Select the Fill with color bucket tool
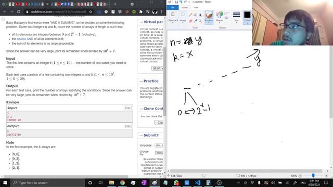 tap(195, 15)
